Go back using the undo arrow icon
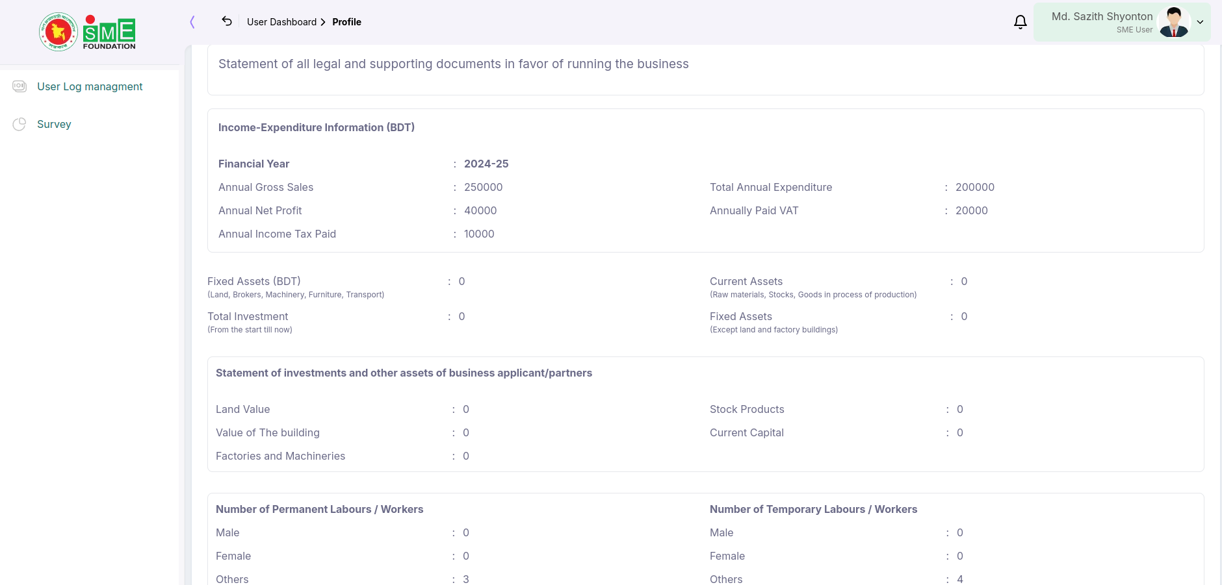 [227, 21]
